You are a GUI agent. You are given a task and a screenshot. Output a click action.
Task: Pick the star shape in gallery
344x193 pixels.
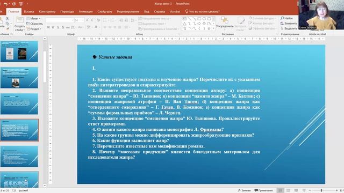pyautogui.click(x=209, y=28)
